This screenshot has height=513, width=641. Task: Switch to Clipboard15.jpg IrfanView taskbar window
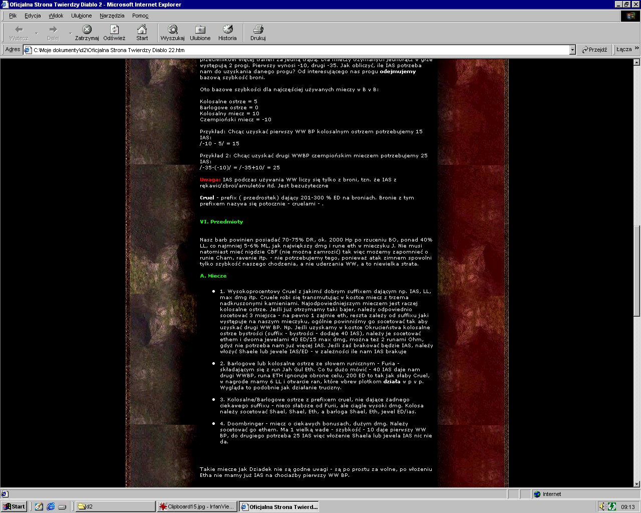(196, 506)
